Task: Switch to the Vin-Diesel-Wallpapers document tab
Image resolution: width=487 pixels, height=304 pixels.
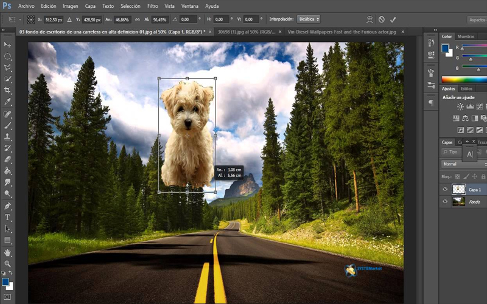Action: pyautogui.click(x=342, y=30)
